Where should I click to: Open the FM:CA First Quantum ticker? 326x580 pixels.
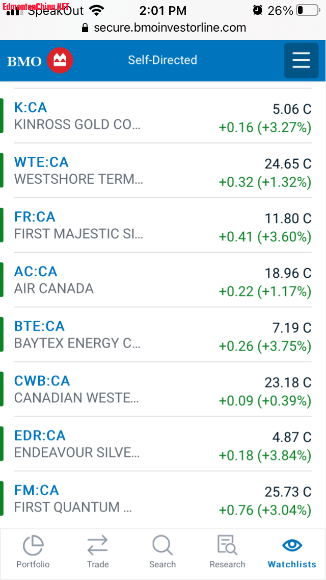click(37, 490)
